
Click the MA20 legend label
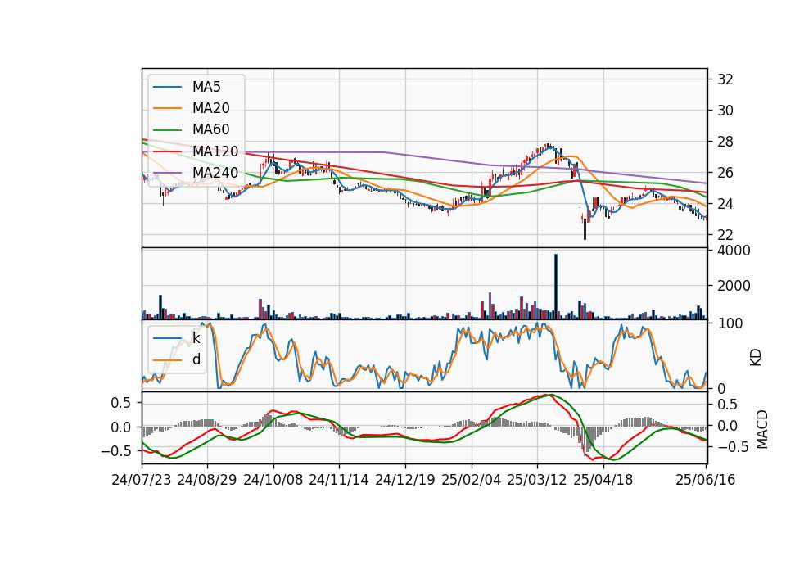[211, 108]
